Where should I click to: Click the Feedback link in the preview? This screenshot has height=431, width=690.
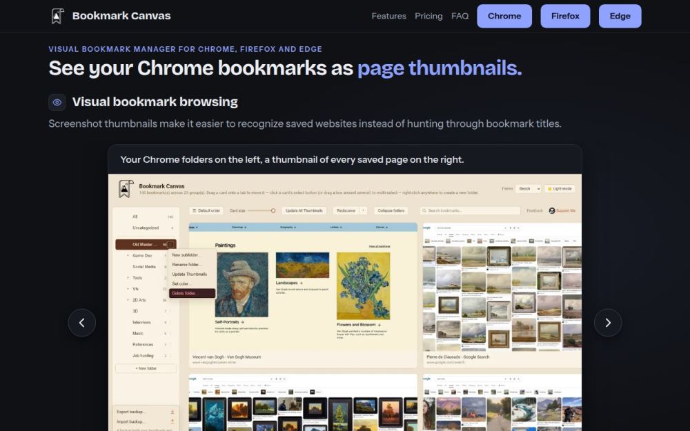535,210
